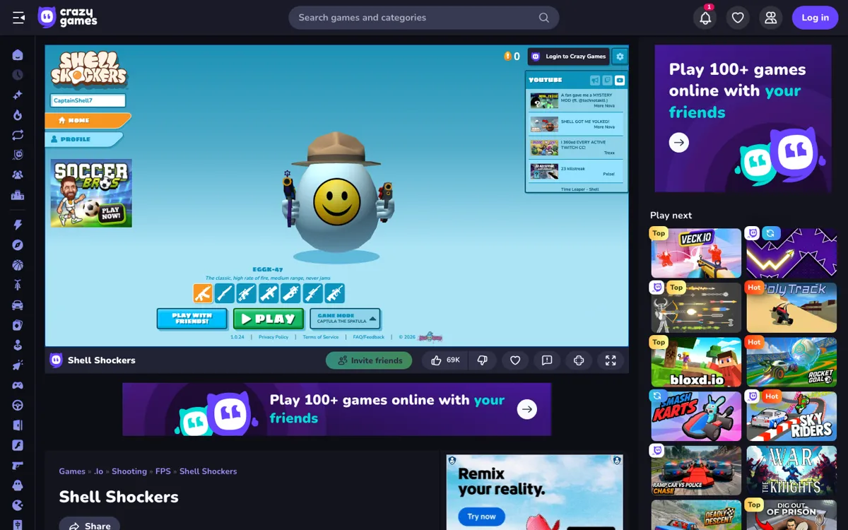Click the CrazyGames logo
This screenshot has height=530, width=848.
pos(68,18)
